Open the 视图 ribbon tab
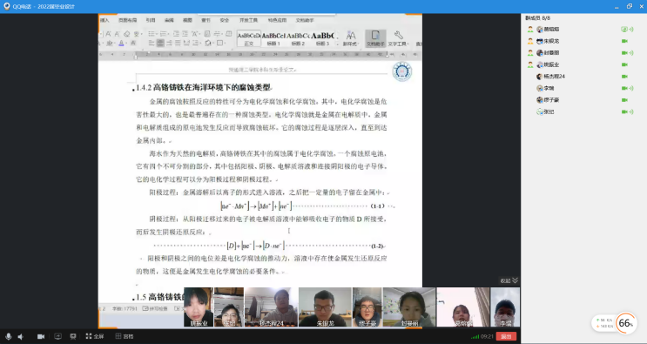This screenshot has width=647, height=344. click(x=187, y=20)
